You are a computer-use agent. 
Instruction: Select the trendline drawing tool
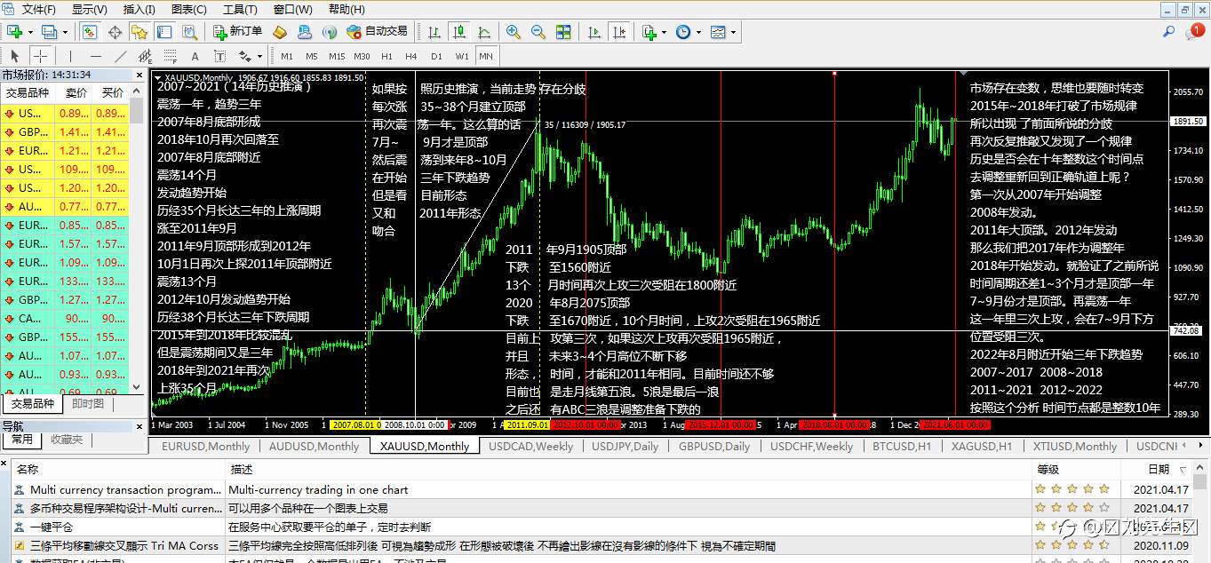click(x=120, y=55)
